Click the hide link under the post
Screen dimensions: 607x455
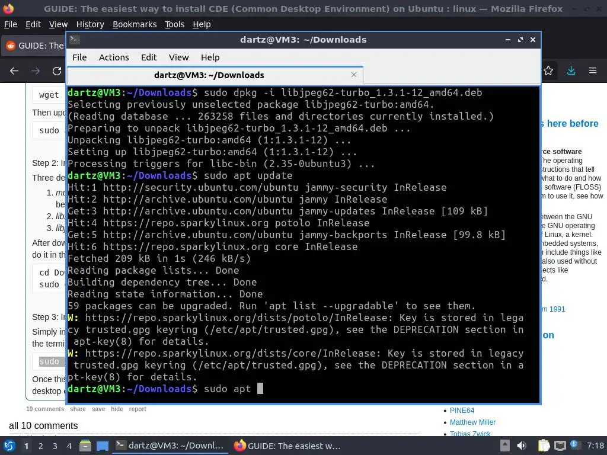[117, 409]
